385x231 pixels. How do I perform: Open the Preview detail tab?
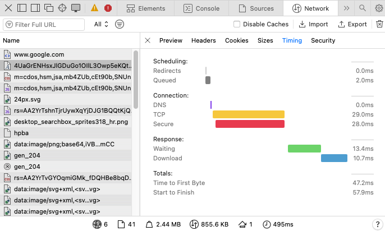tap(171, 40)
